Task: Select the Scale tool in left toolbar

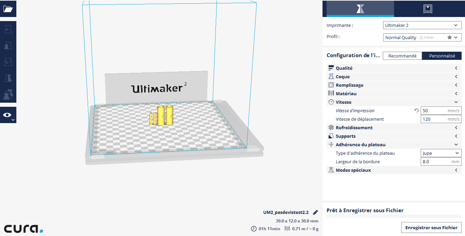Action: click(x=8, y=46)
